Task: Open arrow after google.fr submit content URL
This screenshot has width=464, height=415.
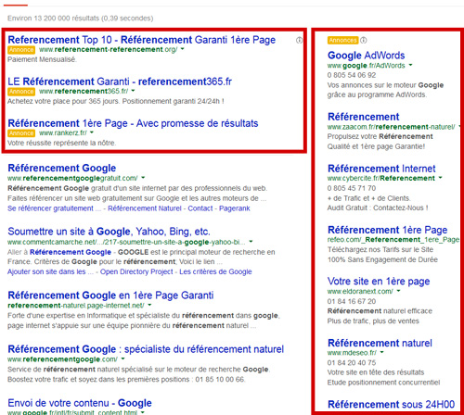Action: 143,412
